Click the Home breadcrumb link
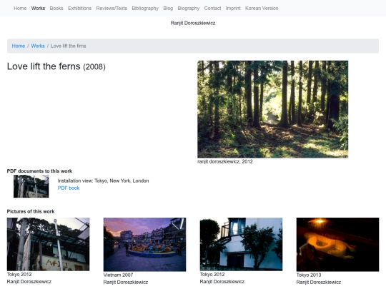This screenshot has height=289, width=386. tap(19, 46)
